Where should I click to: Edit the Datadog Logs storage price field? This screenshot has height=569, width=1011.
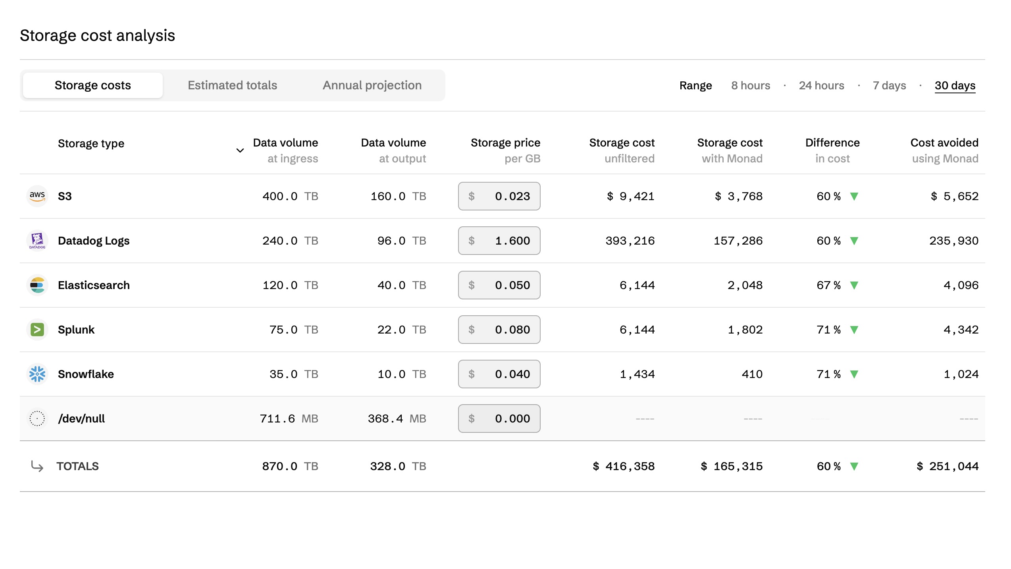[499, 240]
